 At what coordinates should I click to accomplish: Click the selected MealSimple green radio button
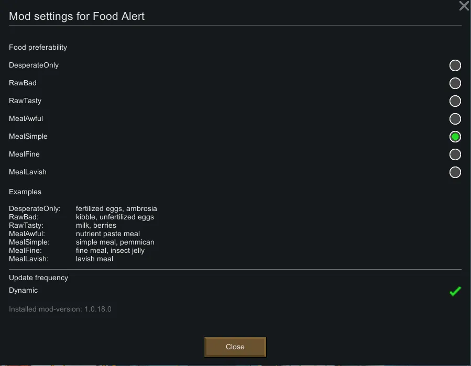pos(455,137)
